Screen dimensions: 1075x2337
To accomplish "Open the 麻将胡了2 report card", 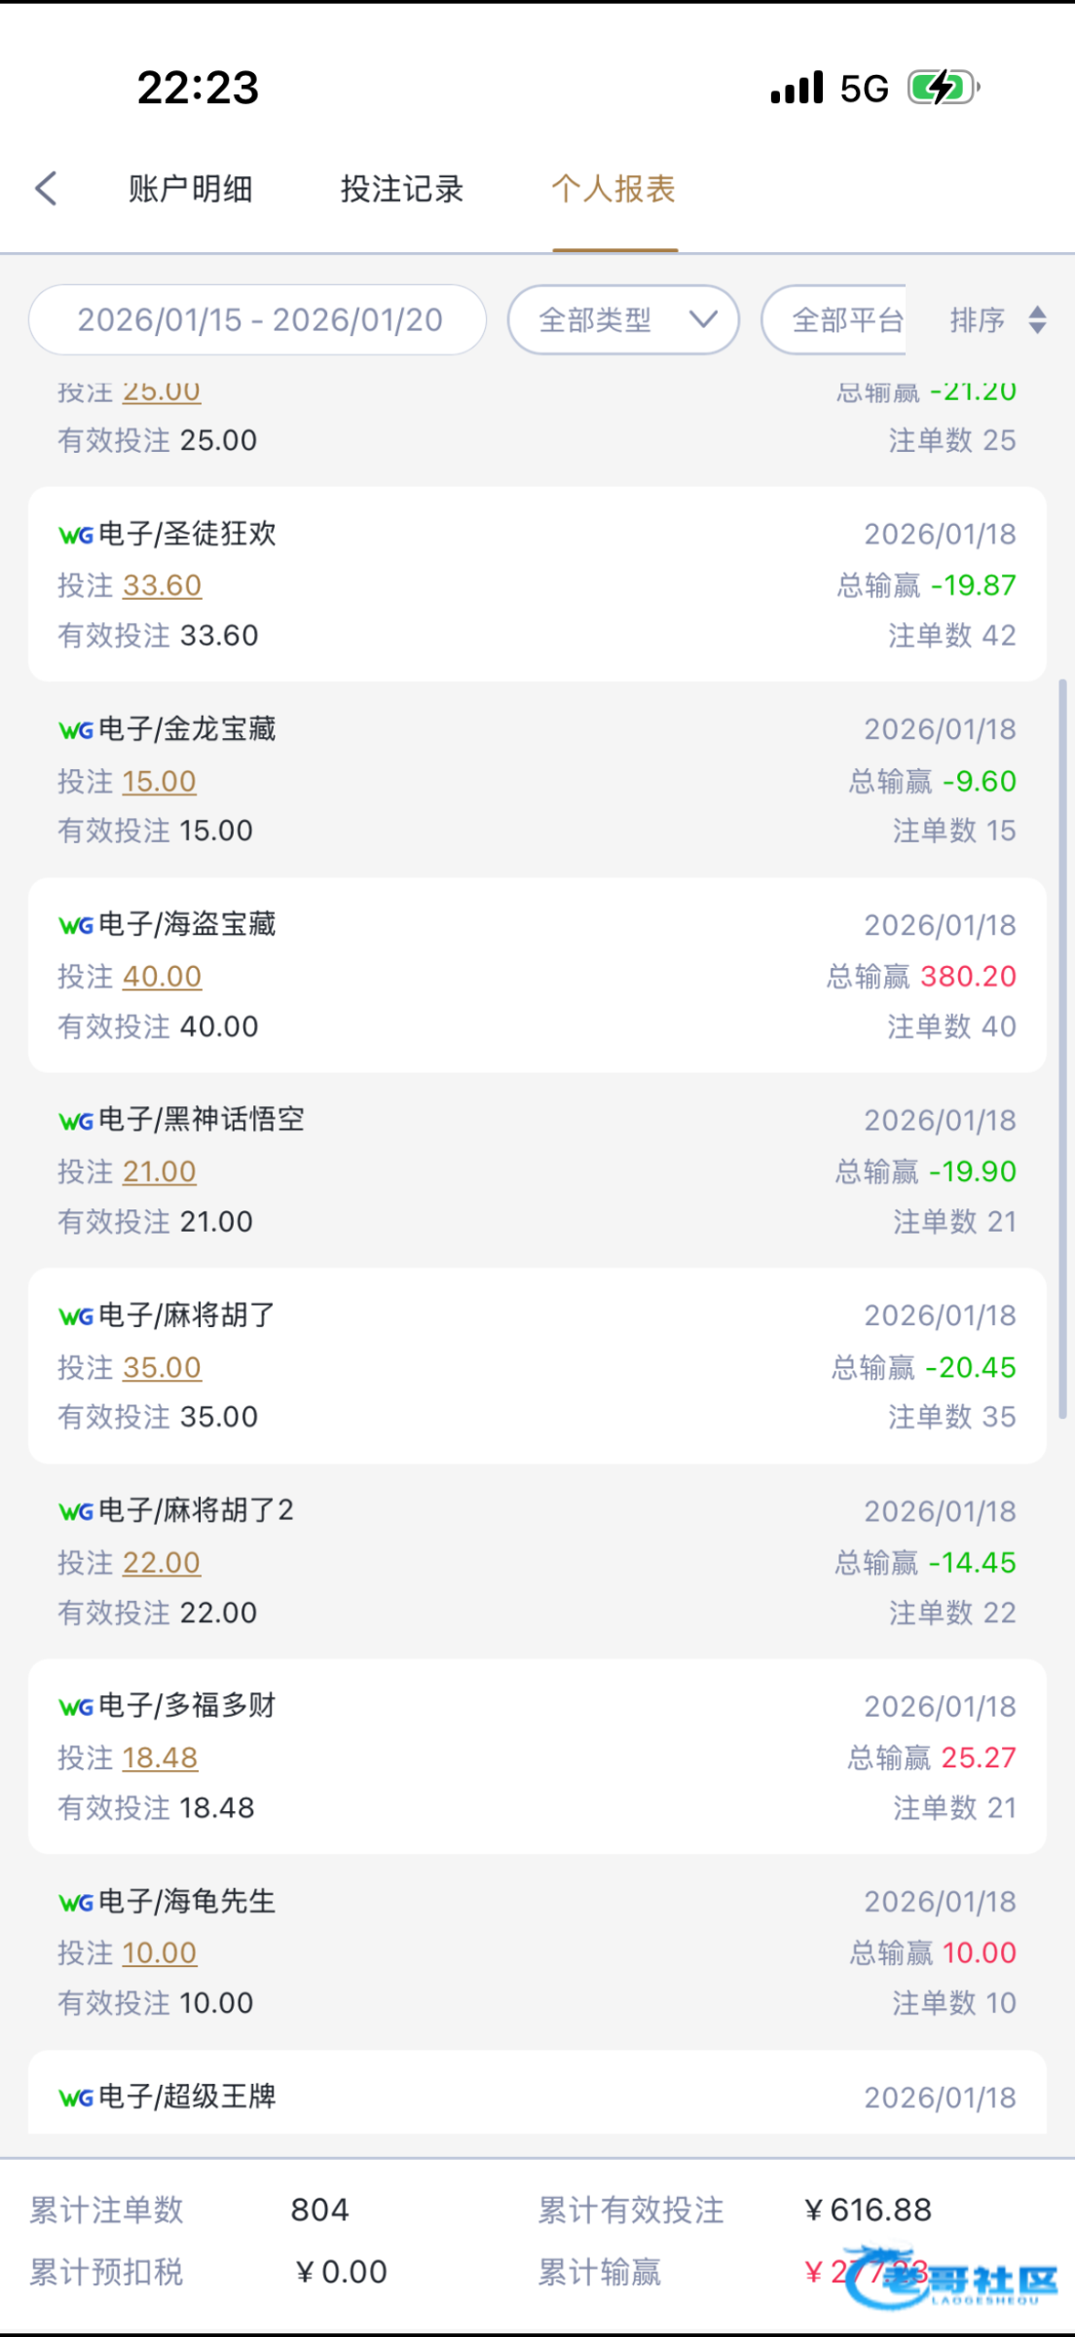I will [x=537, y=1562].
